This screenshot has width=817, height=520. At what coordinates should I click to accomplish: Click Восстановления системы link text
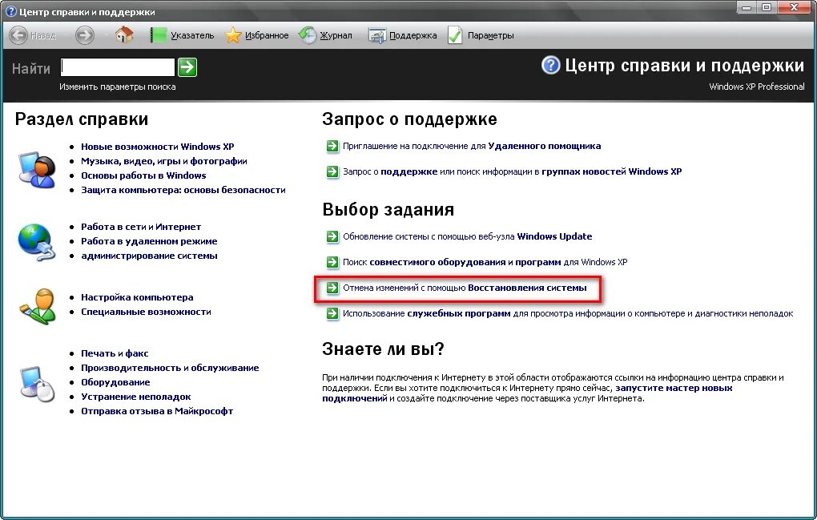click(x=527, y=288)
